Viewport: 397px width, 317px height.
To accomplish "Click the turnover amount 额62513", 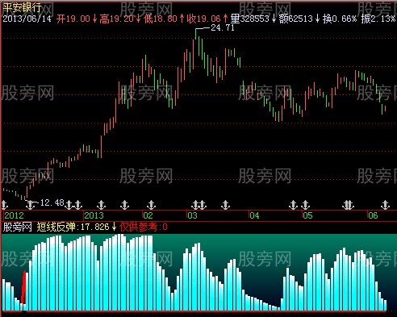I will (x=295, y=19).
